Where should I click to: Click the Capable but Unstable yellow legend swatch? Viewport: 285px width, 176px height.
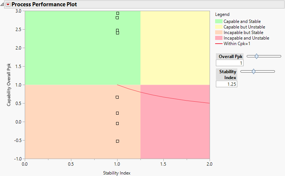point(218,27)
